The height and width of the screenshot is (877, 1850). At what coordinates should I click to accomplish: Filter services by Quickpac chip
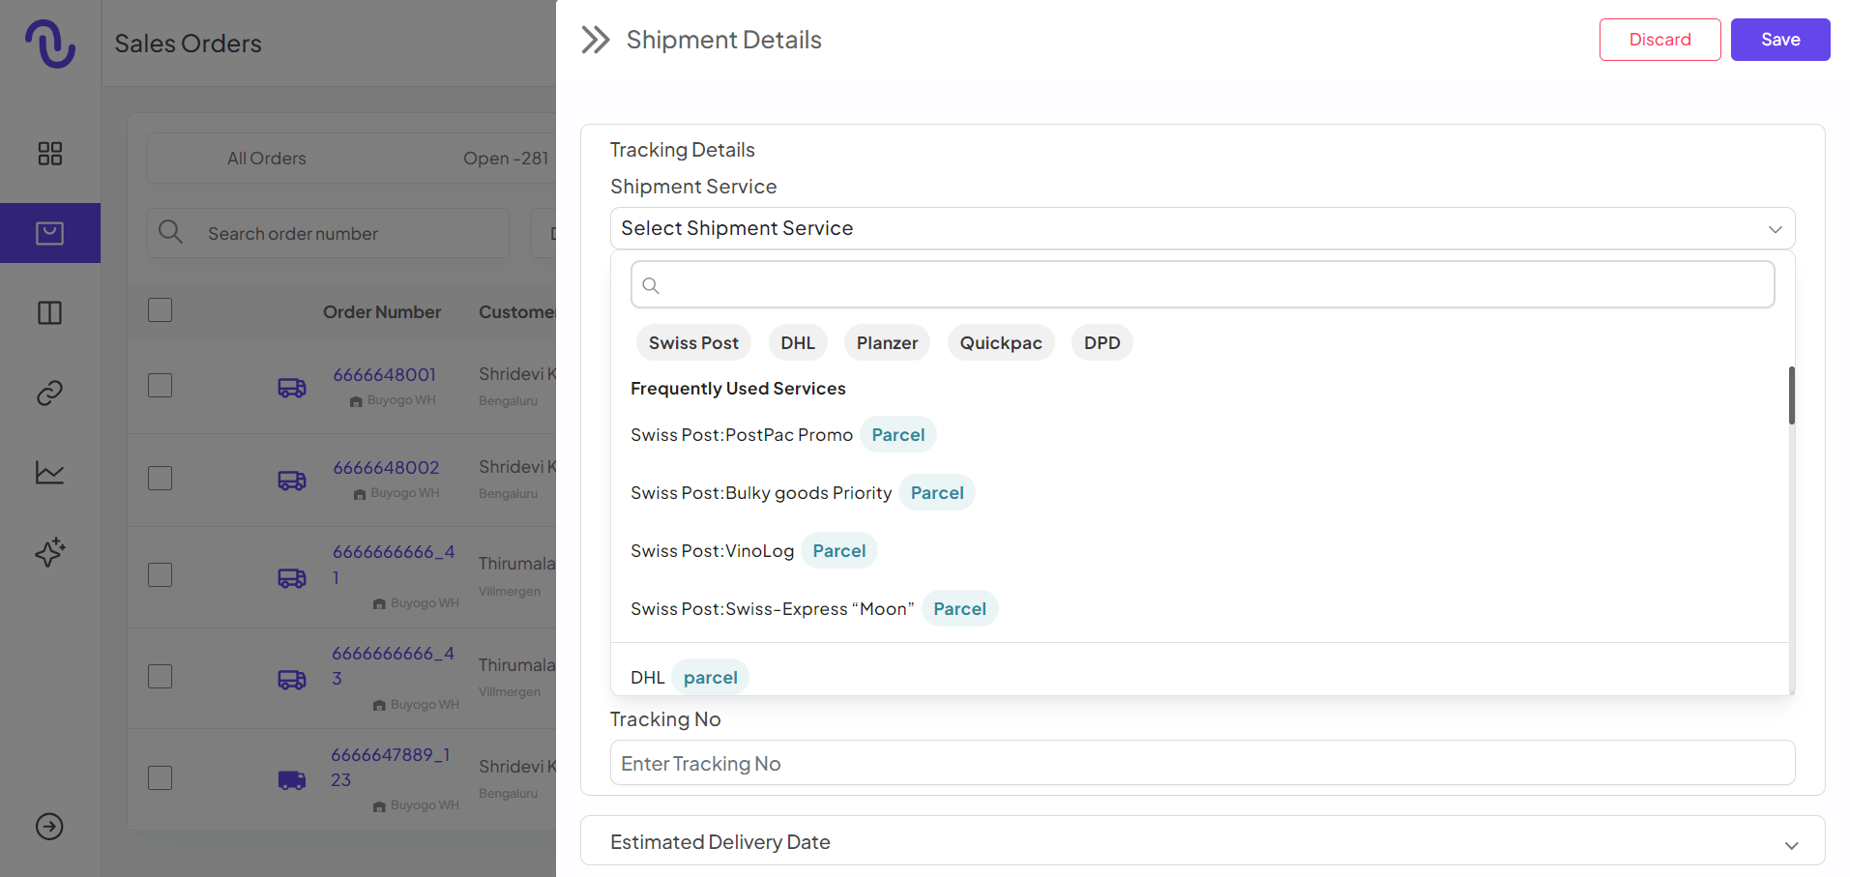1001,343
